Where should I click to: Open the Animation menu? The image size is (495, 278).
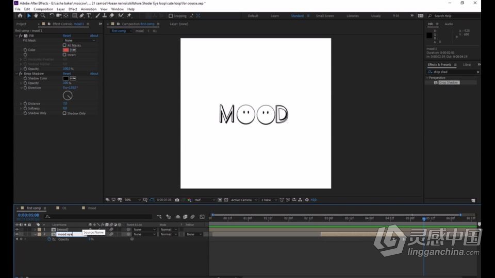[x=89, y=9]
